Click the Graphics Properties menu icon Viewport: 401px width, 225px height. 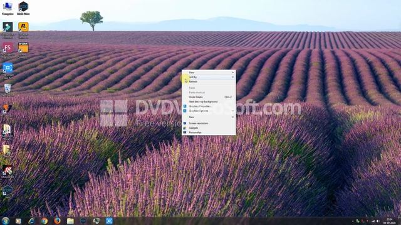[185, 106]
